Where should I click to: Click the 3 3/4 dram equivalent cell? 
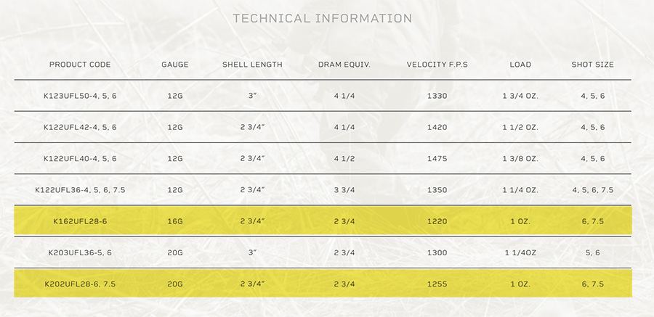tap(344, 189)
